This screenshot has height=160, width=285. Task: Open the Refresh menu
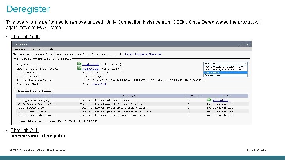pos(36,49)
